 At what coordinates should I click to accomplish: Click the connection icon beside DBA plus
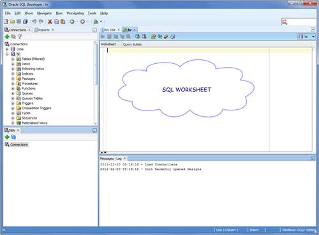[13, 137]
